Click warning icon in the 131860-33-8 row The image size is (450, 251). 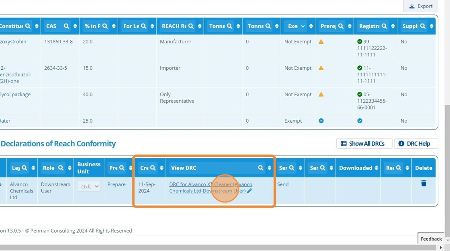pos(321,42)
